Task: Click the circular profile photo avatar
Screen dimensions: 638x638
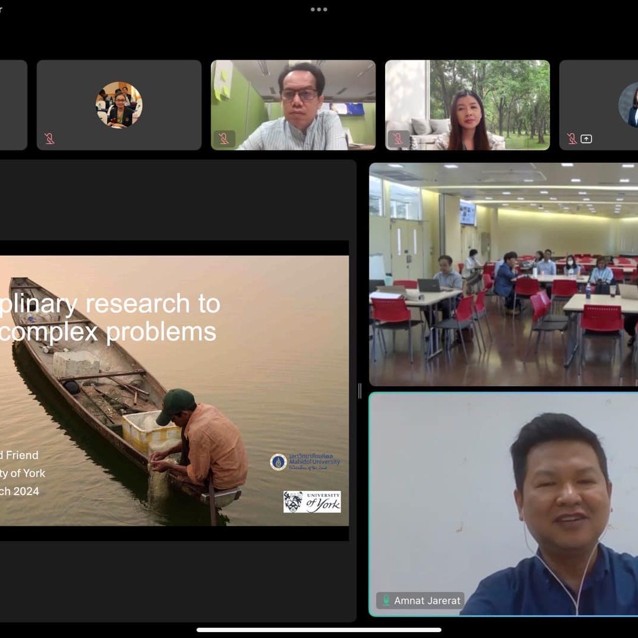Action: pos(119,105)
